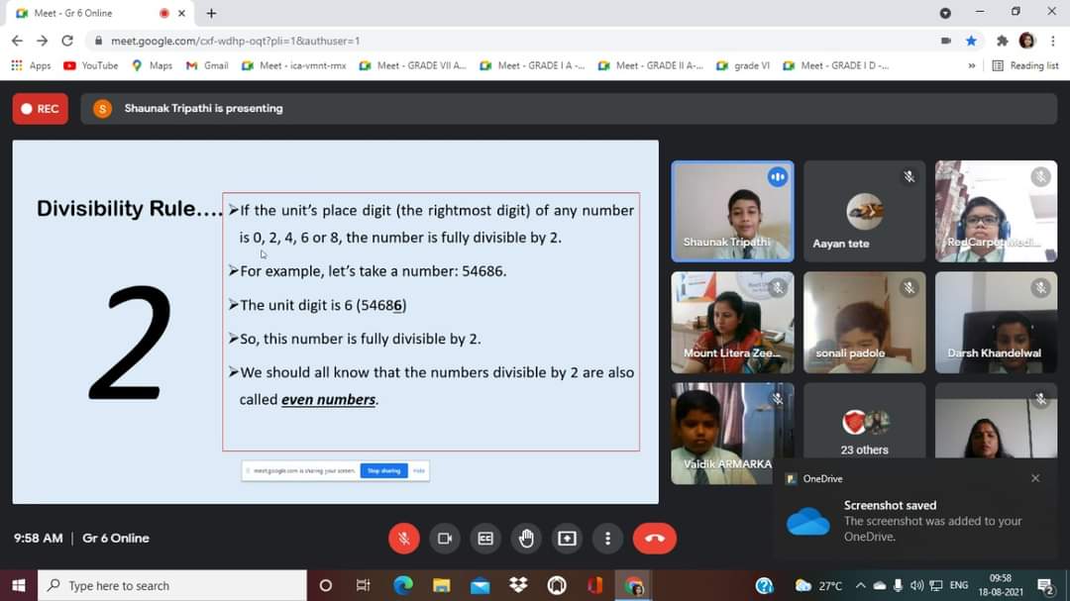1070x601 pixels.
Task: Select Aayan tete participant tile
Action: 864,212
